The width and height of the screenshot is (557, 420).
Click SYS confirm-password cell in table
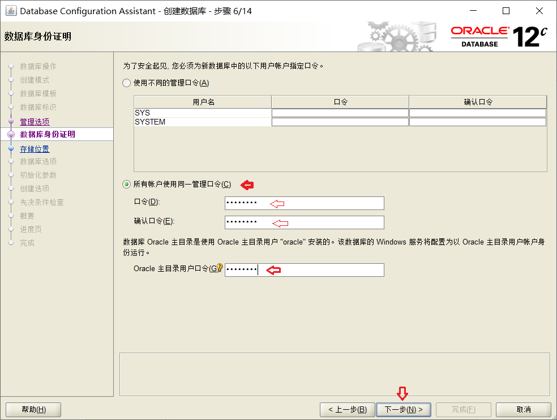click(x=478, y=113)
